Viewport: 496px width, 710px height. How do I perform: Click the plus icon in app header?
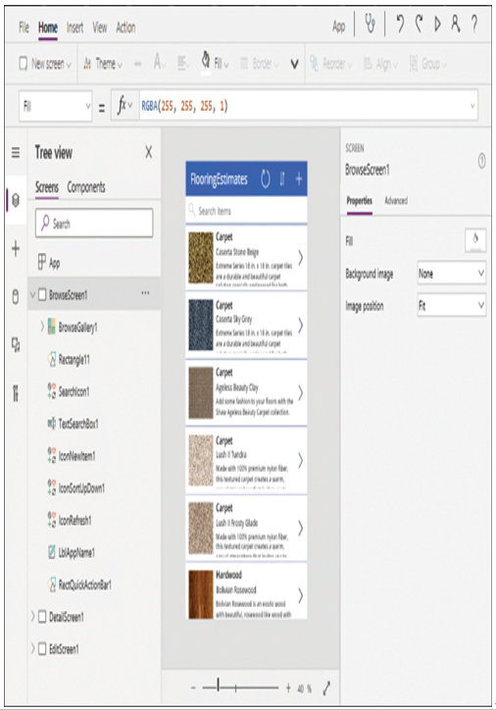pos(299,178)
